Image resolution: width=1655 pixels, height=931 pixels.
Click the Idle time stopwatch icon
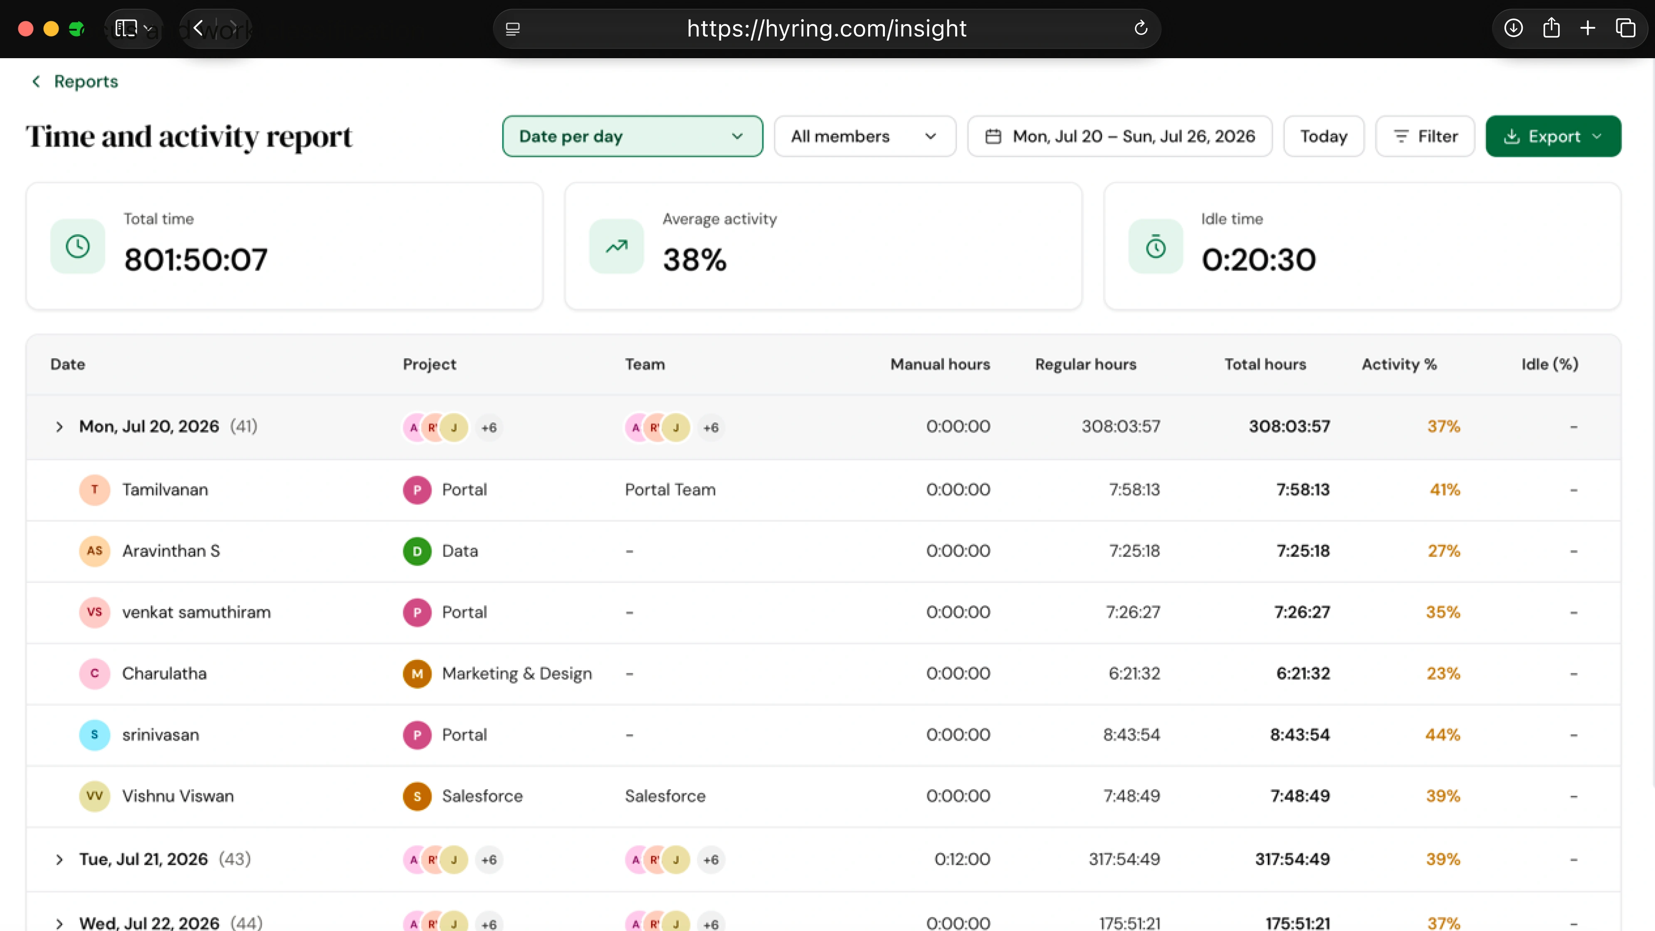[x=1155, y=246]
